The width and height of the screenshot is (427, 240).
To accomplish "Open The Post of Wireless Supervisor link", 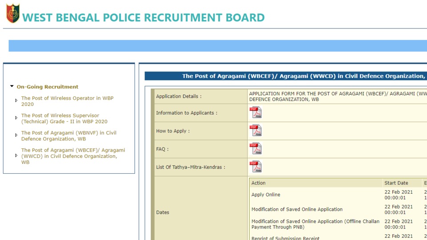I will [64, 118].
